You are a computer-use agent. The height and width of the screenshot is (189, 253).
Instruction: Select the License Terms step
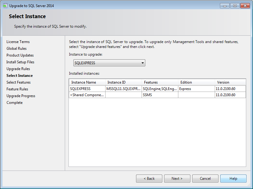coord(18,42)
